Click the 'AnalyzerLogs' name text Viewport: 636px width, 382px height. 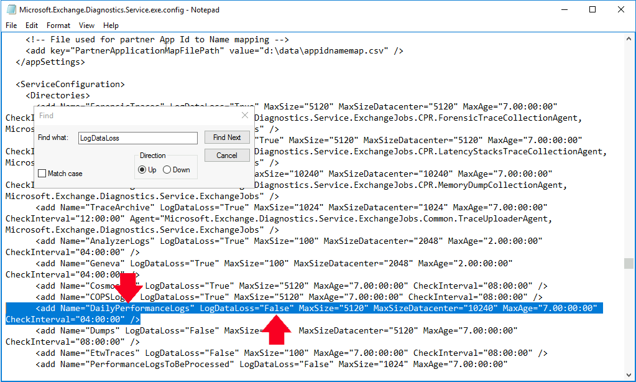119,241
